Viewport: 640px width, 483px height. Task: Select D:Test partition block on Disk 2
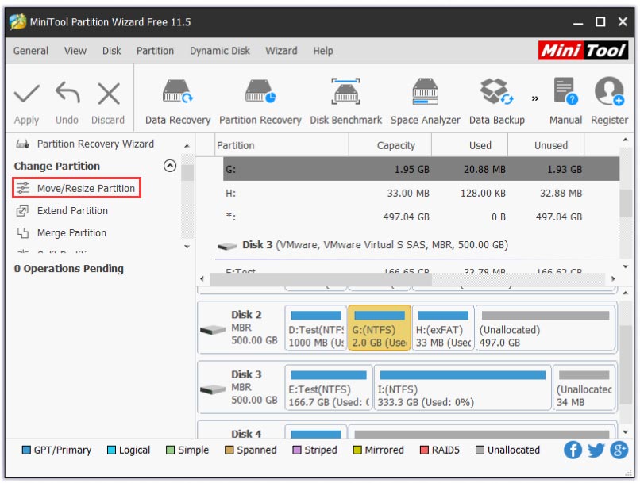(316, 328)
